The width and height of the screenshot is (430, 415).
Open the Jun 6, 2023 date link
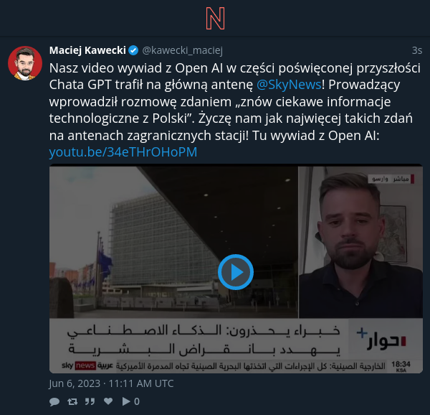(111, 383)
